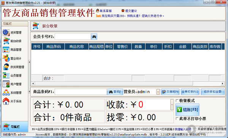Toggle 开启快捷输入修改信息 checkbox
Image resolution: width=228 pixels, height=138 pixels.
click(x=195, y=129)
